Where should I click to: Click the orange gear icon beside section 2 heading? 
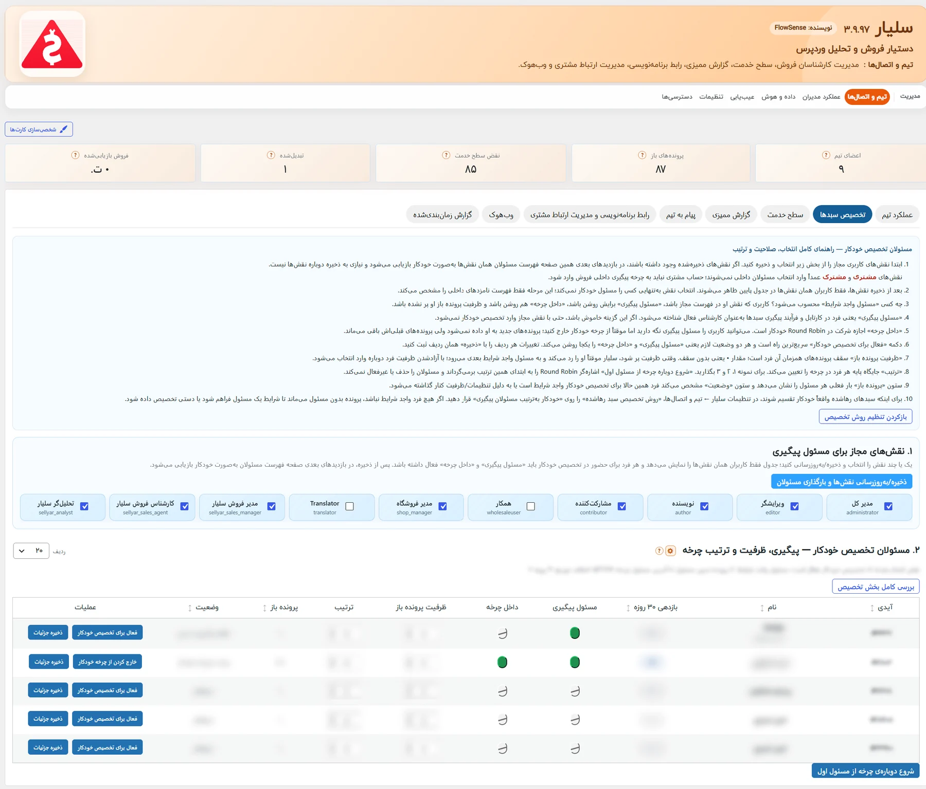point(670,551)
